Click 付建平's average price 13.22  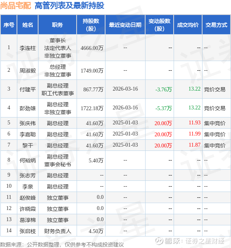click(x=194, y=89)
